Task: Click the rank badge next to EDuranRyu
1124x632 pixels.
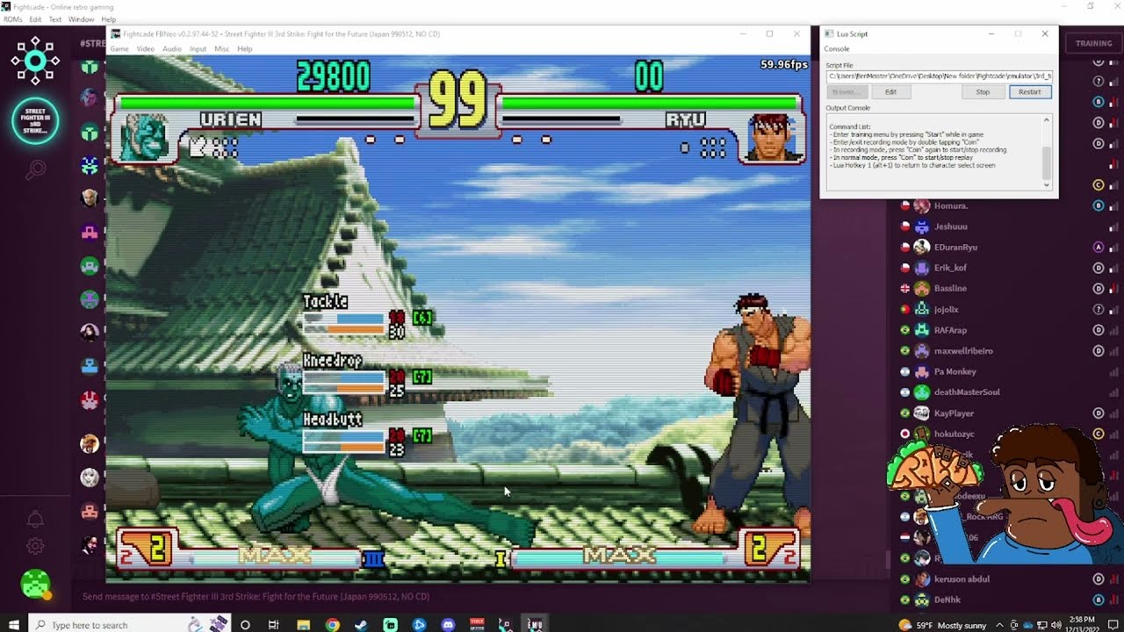Action: coord(1098,247)
